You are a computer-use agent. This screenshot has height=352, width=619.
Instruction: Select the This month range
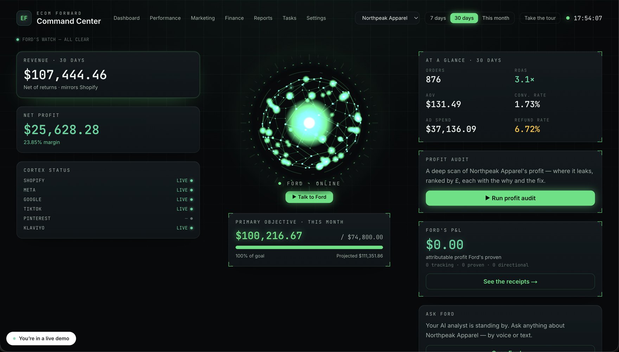pyautogui.click(x=496, y=18)
